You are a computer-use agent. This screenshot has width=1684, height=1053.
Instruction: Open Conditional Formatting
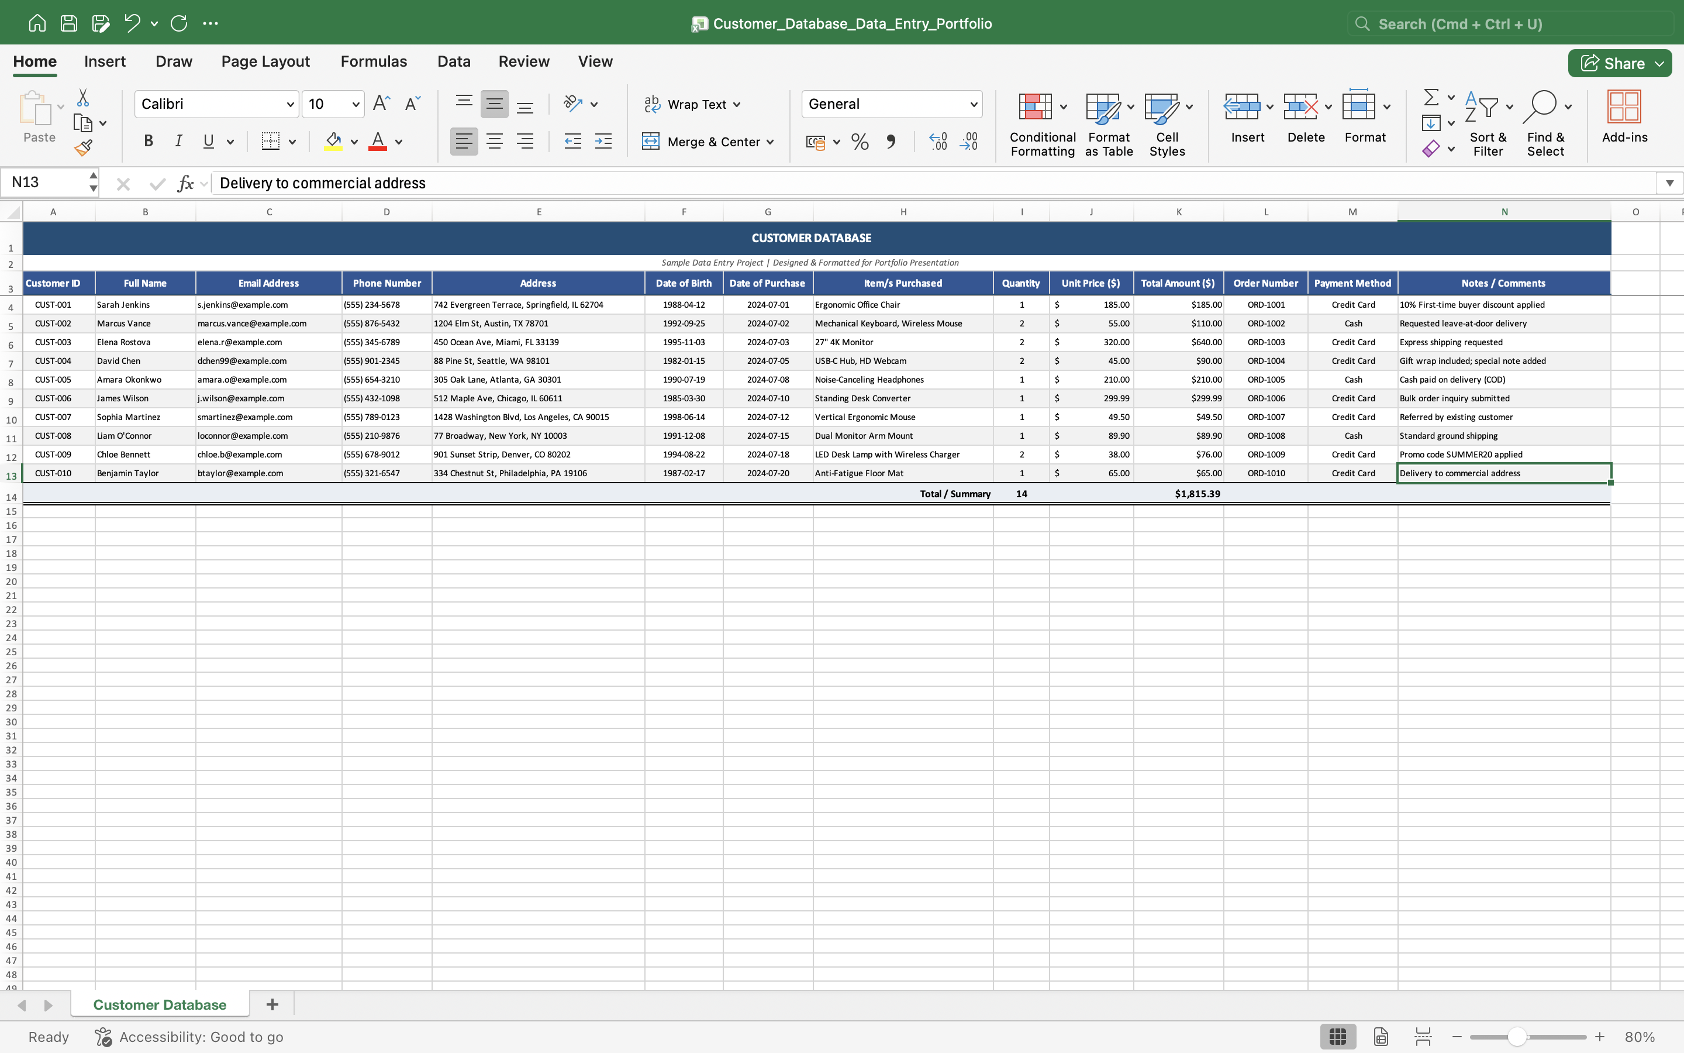tap(1043, 124)
